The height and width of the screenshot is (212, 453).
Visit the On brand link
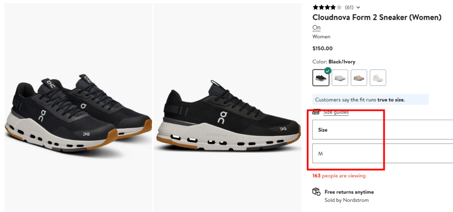pos(316,27)
